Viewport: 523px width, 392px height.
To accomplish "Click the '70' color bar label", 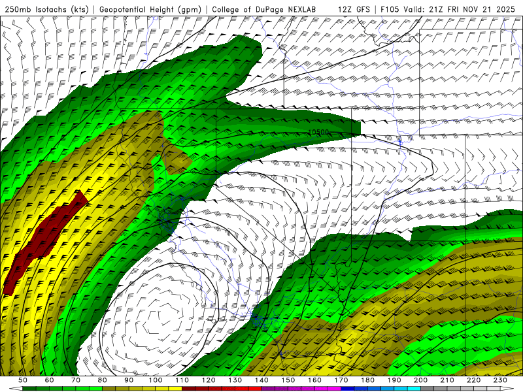I will tap(76, 380).
